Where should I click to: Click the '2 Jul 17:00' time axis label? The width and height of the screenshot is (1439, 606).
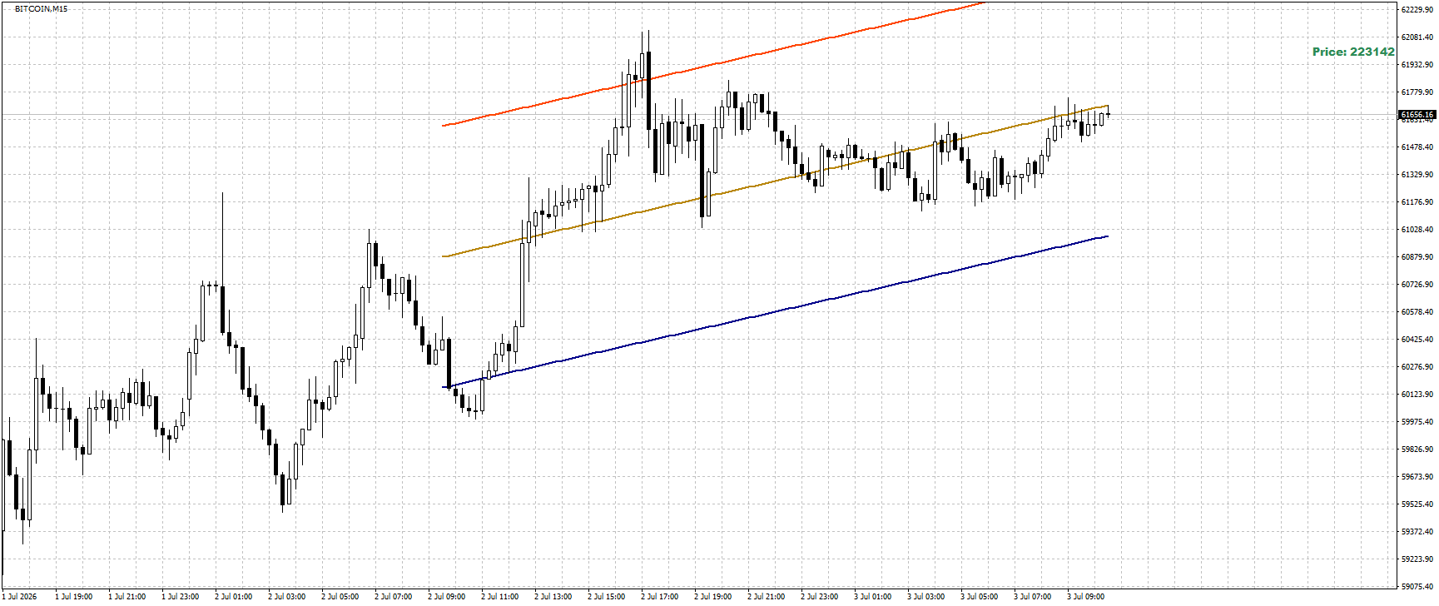click(x=659, y=597)
